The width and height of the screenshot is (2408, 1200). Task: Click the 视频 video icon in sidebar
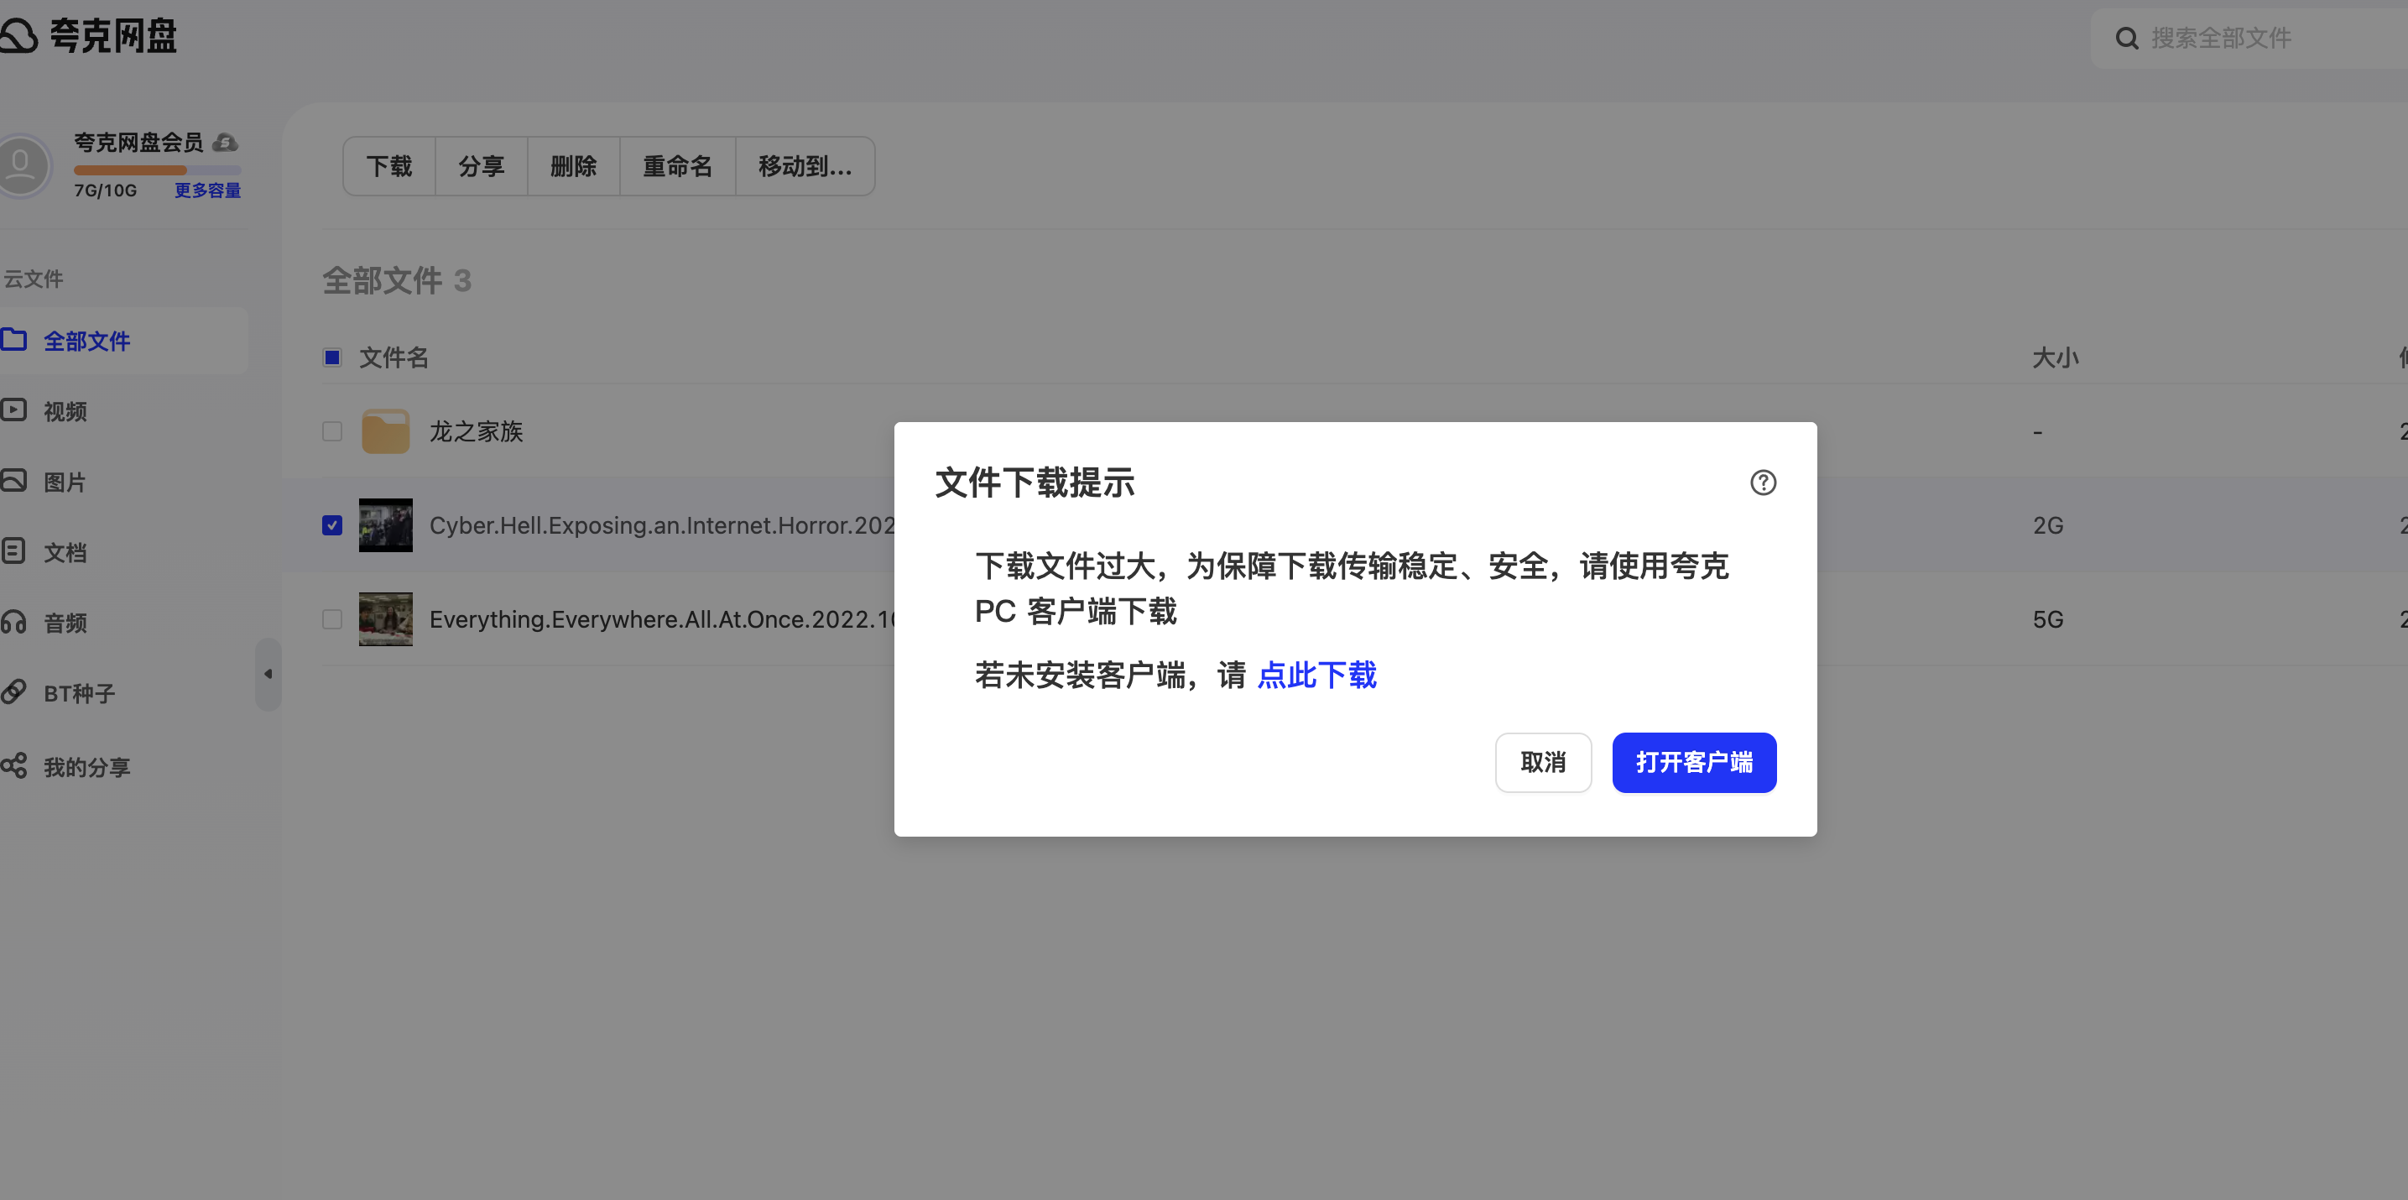click(x=13, y=410)
